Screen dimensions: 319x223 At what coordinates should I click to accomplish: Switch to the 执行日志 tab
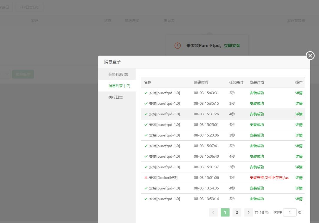[116, 97]
